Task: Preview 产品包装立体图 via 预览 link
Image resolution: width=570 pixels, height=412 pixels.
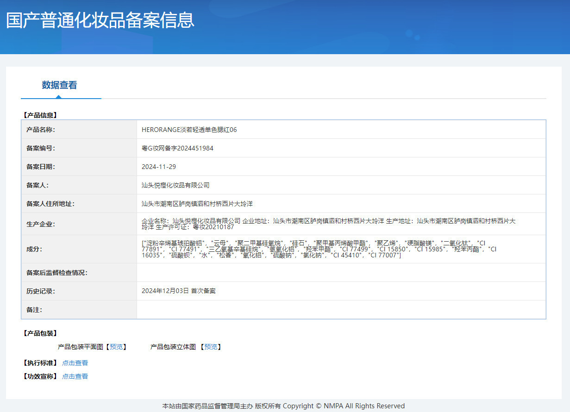Action: (211, 347)
